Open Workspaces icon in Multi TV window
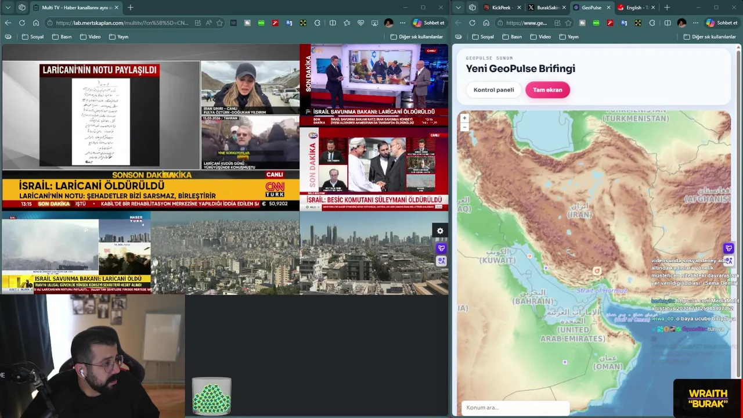 [x=22, y=8]
